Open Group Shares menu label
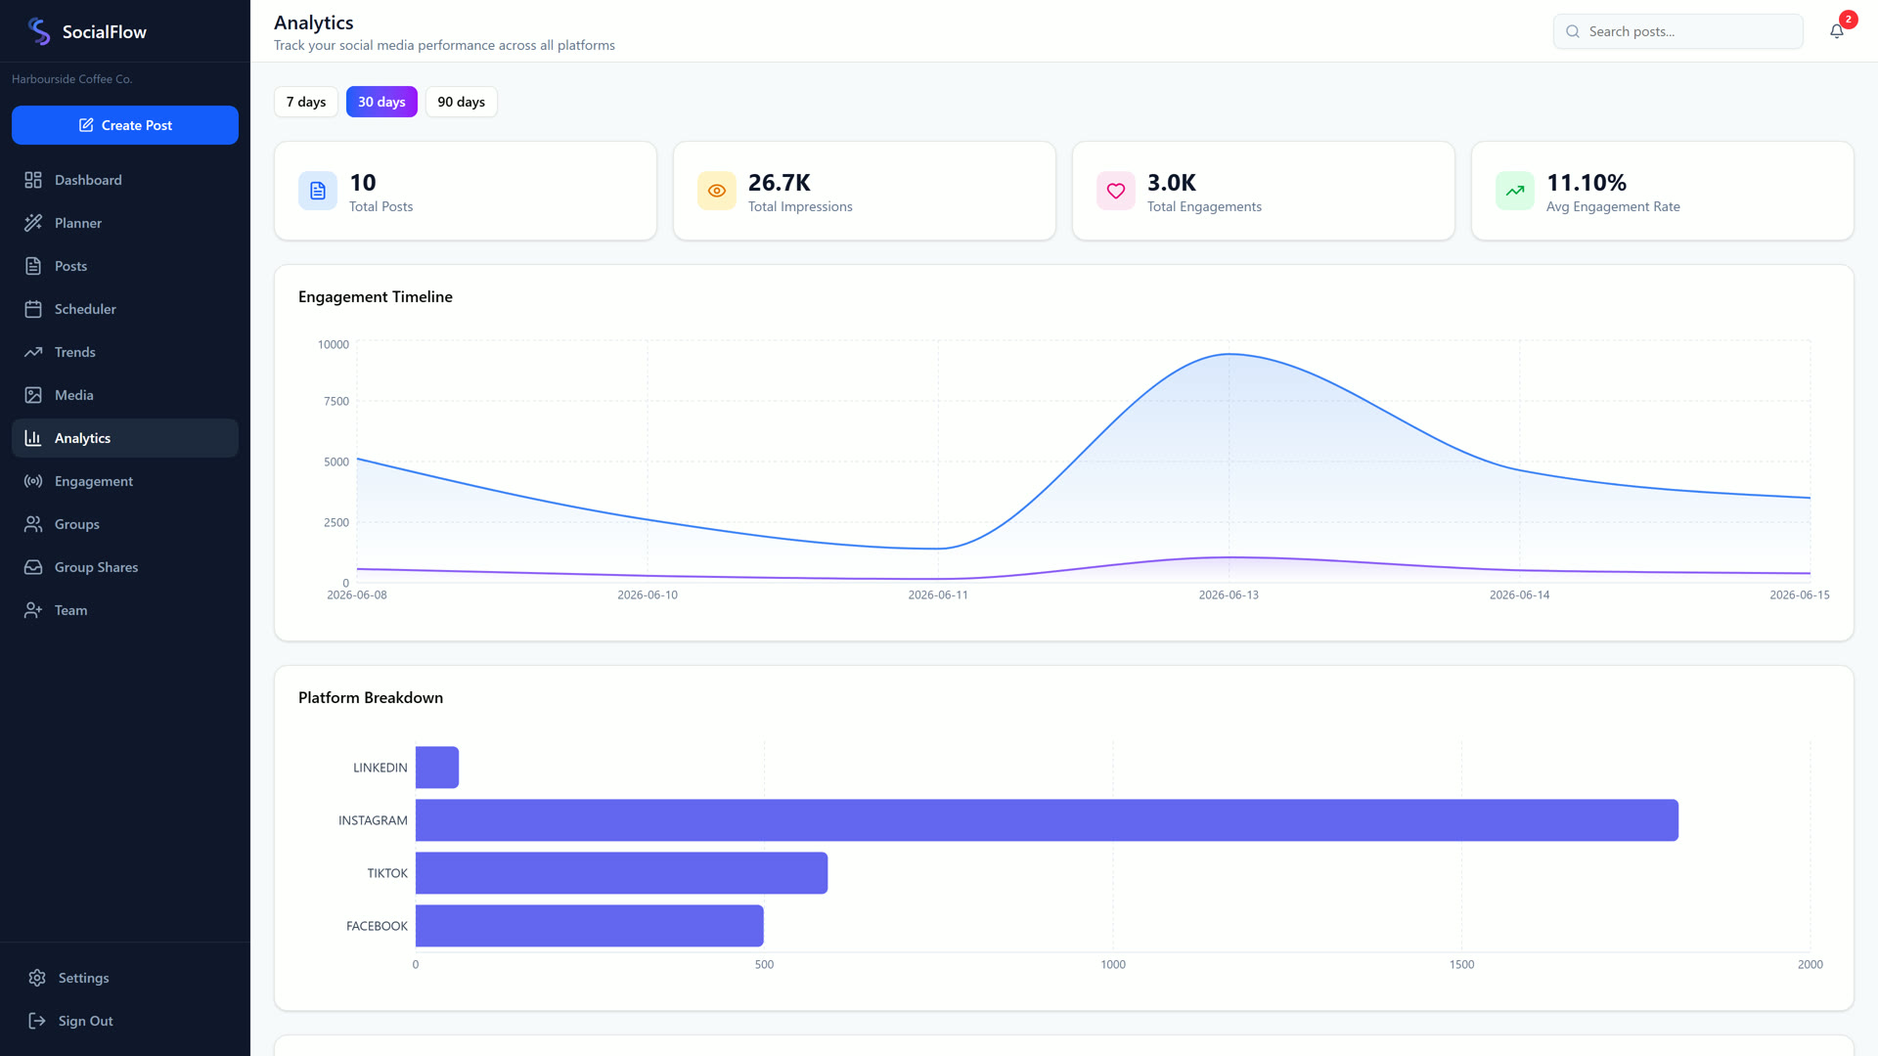The width and height of the screenshot is (1878, 1056). click(96, 567)
